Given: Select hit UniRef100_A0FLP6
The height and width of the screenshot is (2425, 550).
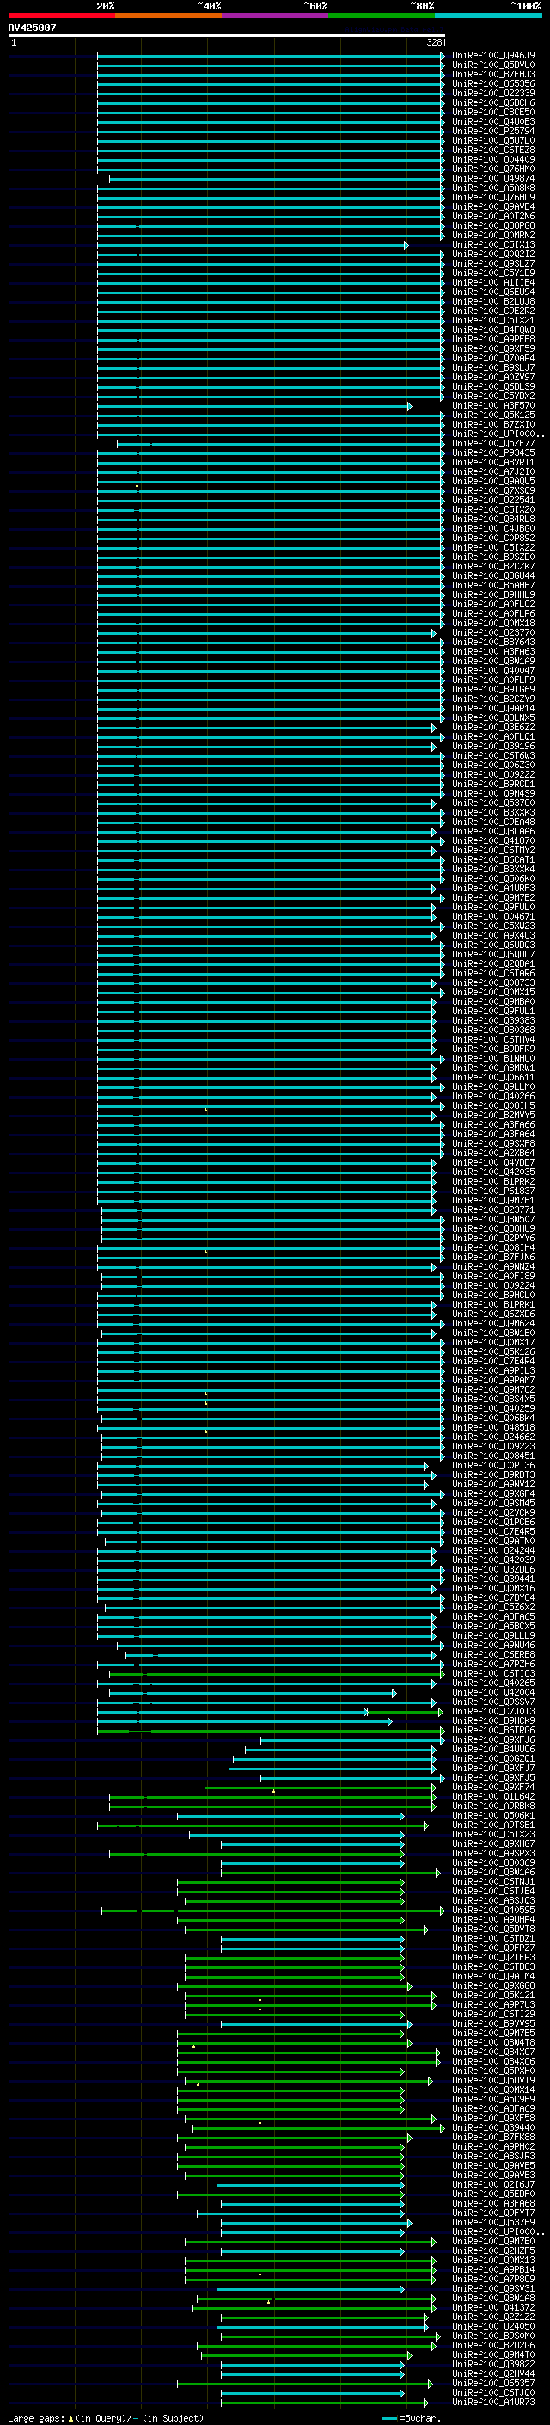Looking at the screenshot, I should point(493,614).
